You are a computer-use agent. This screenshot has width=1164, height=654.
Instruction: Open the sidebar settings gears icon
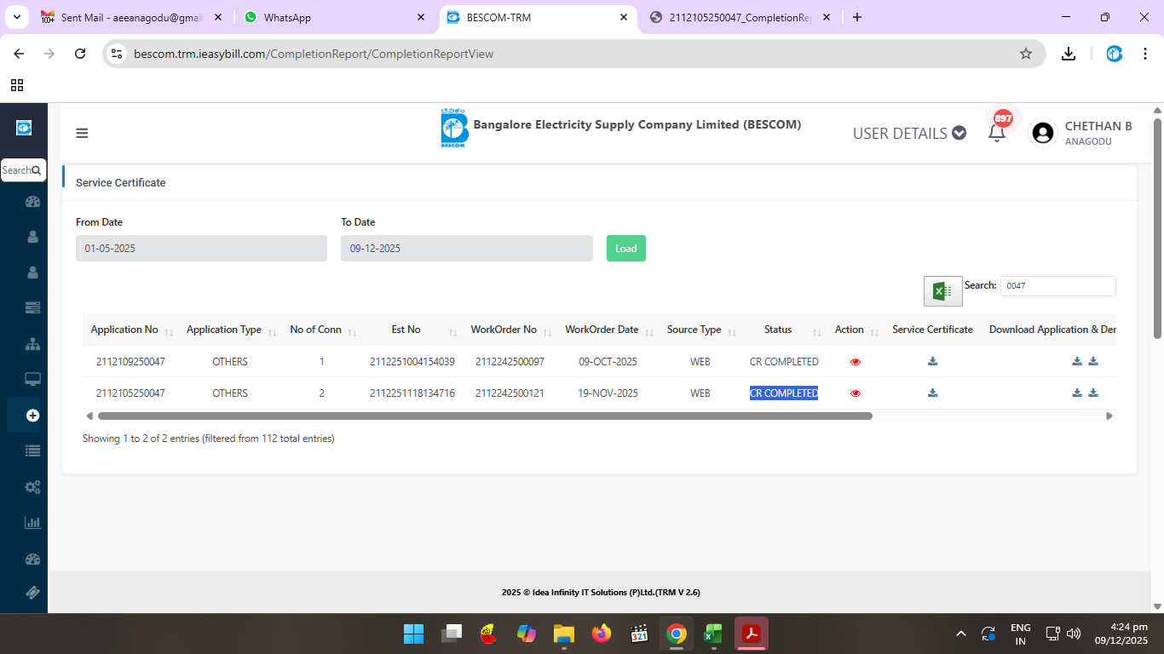pyautogui.click(x=32, y=487)
